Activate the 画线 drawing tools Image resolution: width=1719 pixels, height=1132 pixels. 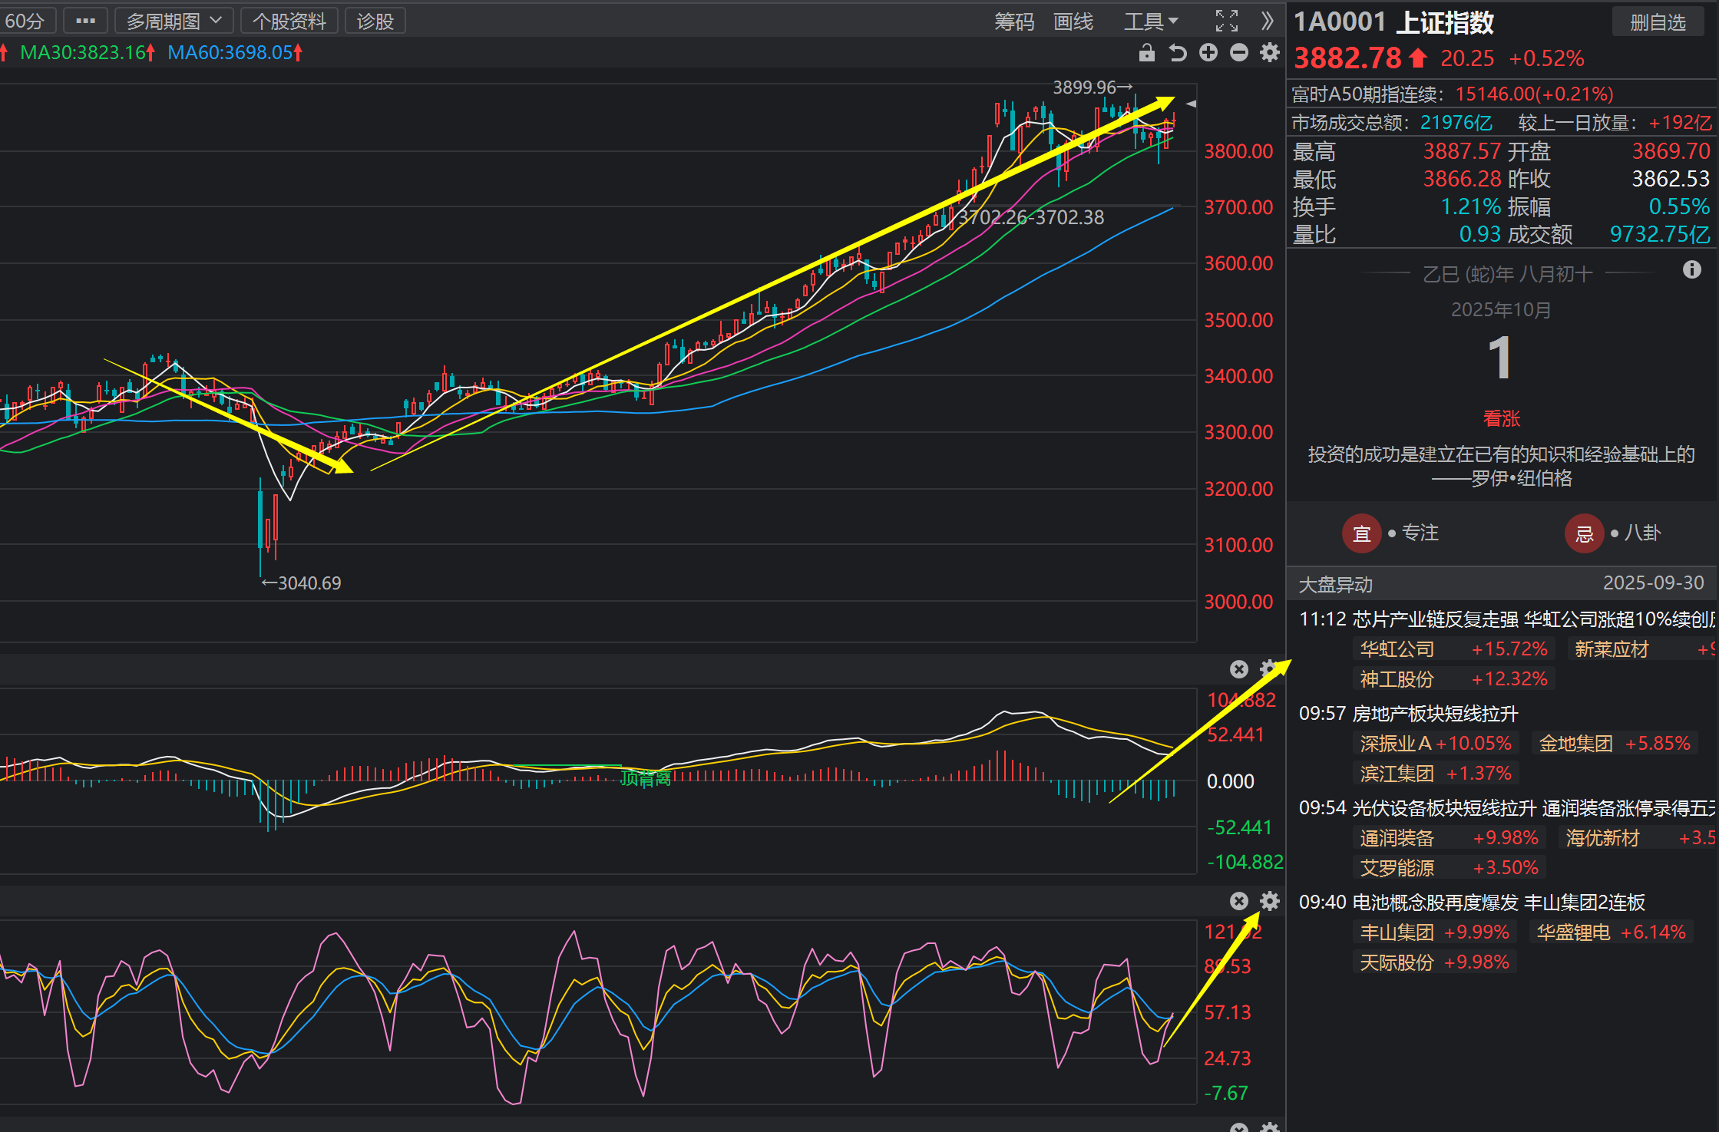click(x=1073, y=21)
